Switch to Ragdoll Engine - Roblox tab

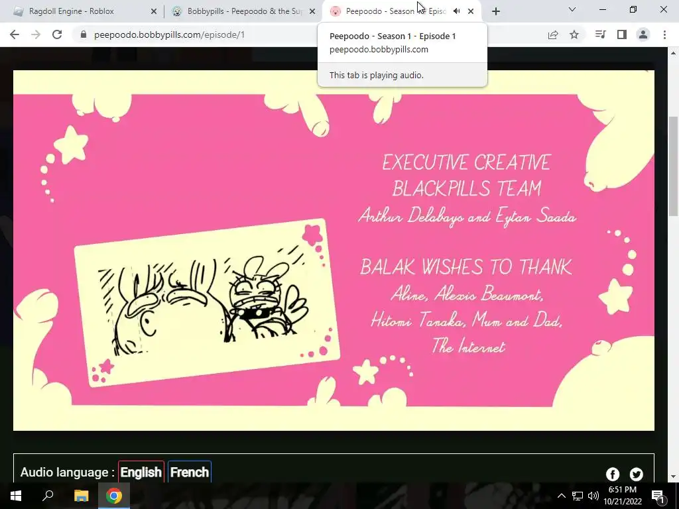click(84, 11)
